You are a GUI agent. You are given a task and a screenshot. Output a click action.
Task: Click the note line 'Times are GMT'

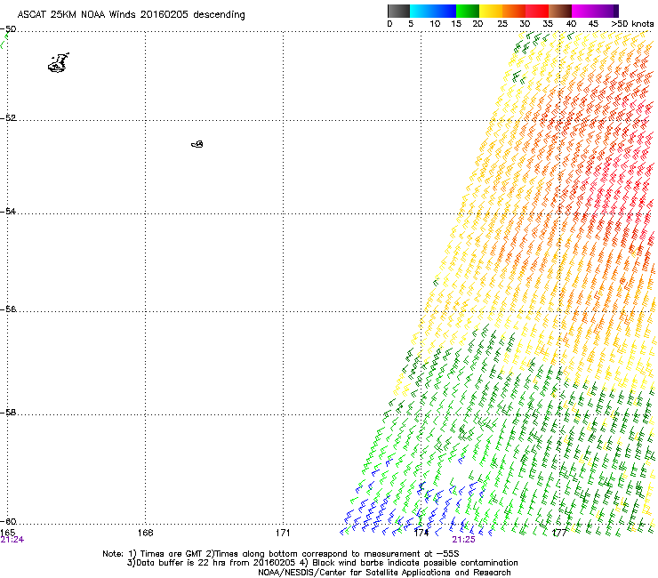(172, 554)
